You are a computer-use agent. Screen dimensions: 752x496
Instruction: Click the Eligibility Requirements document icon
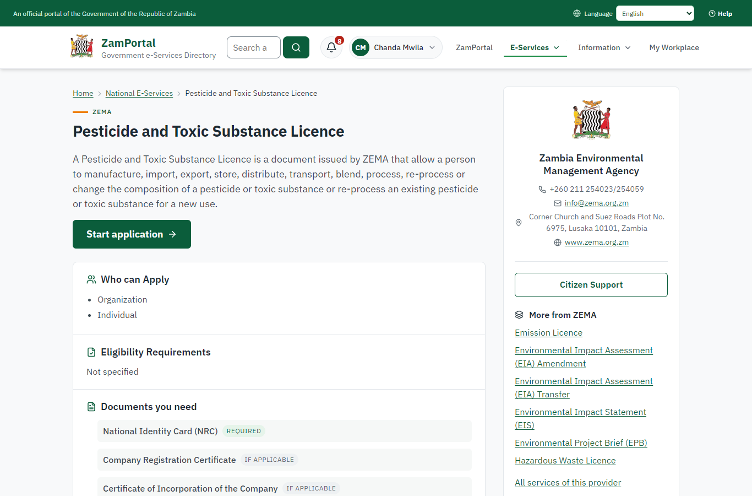click(x=91, y=352)
